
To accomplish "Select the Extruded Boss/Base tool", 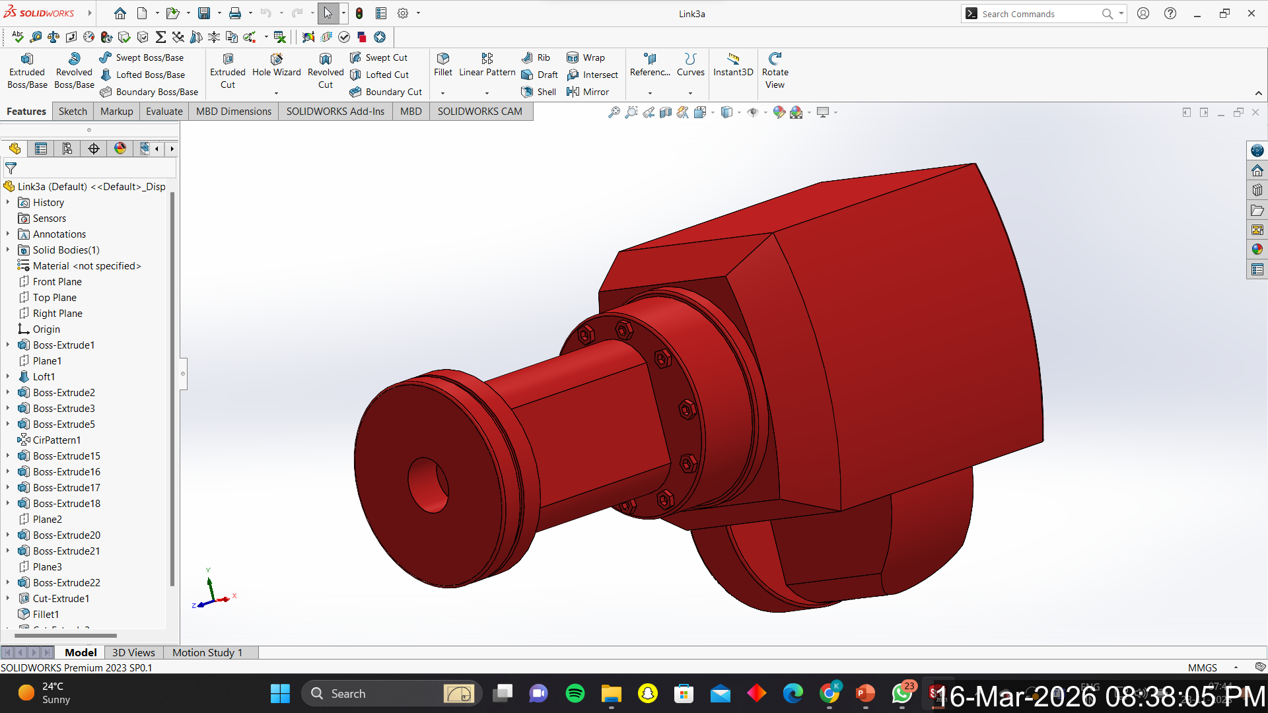I will 27,71.
